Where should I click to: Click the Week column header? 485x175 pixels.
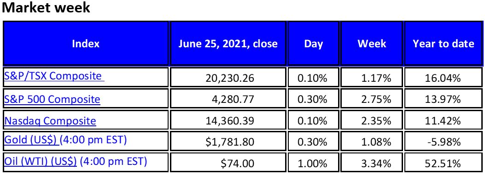[372, 43]
